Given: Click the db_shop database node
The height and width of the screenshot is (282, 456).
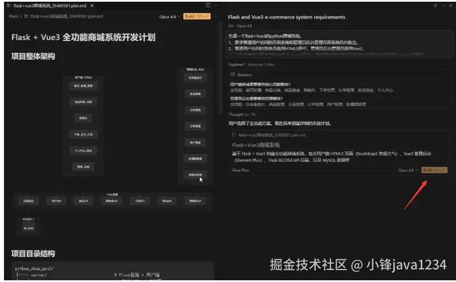Looking at the screenshot, I should (x=28, y=228).
